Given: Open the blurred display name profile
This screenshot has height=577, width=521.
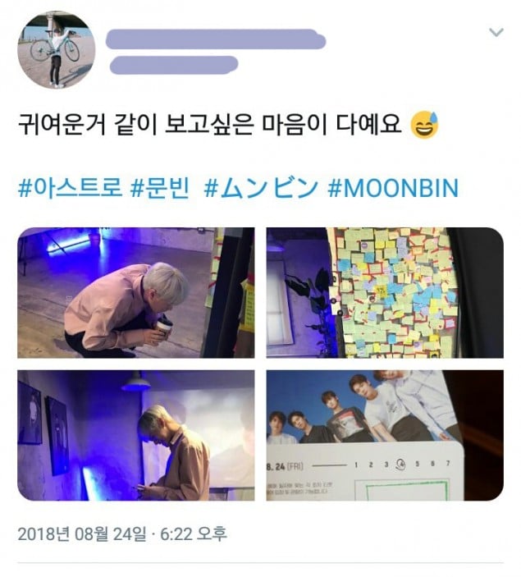Looking at the screenshot, I should pyautogui.click(x=216, y=39).
